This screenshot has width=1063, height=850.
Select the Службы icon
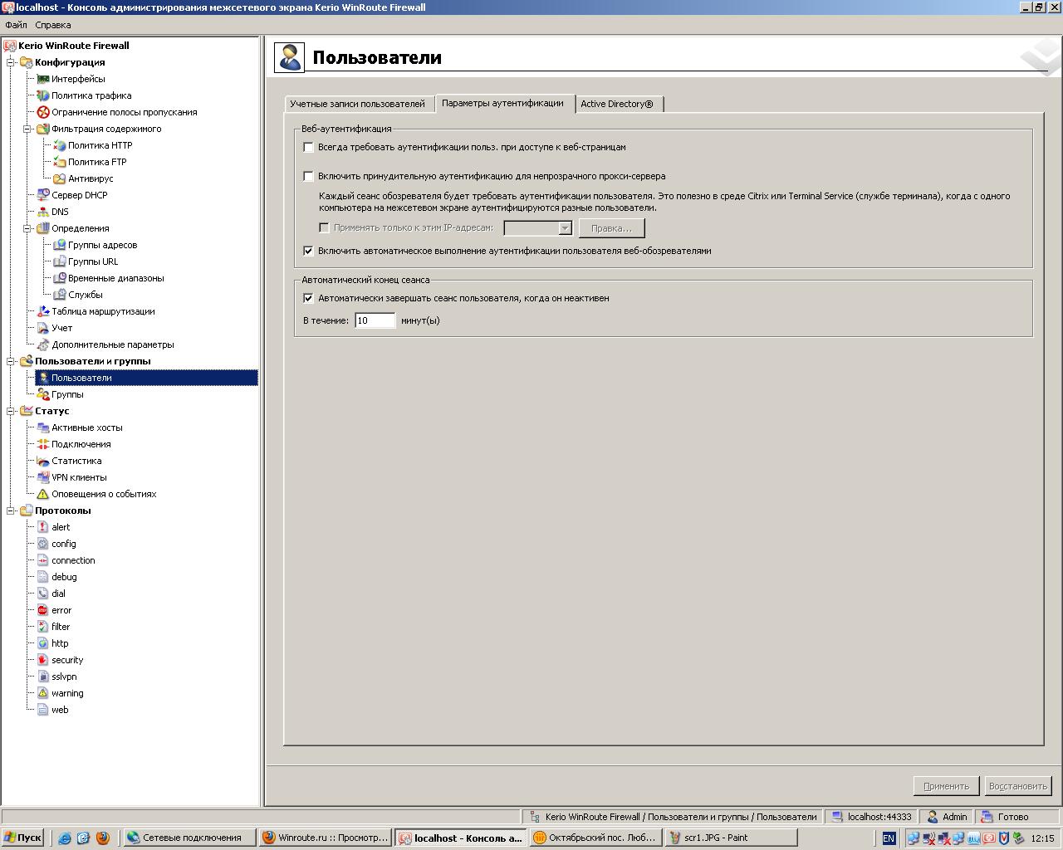tap(60, 295)
